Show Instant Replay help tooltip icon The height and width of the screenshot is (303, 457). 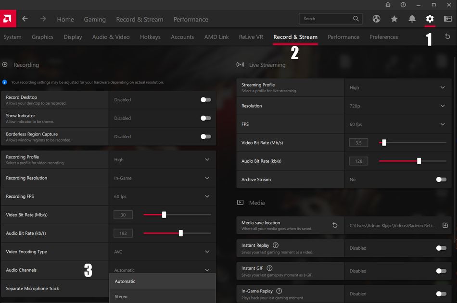(276, 245)
